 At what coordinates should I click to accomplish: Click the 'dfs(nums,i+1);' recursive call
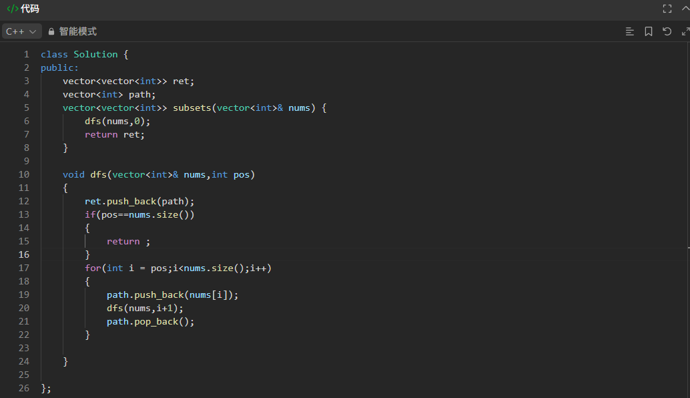tap(145, 309)
